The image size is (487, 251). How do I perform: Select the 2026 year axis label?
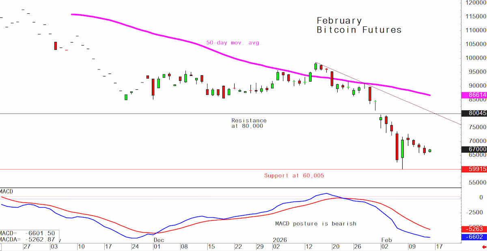click(280, 240)
